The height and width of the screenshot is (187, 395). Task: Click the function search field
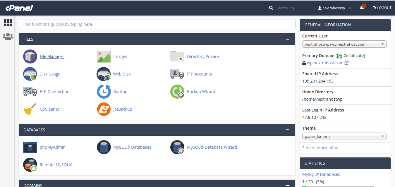pyautogui.click(x=157, y=24)
